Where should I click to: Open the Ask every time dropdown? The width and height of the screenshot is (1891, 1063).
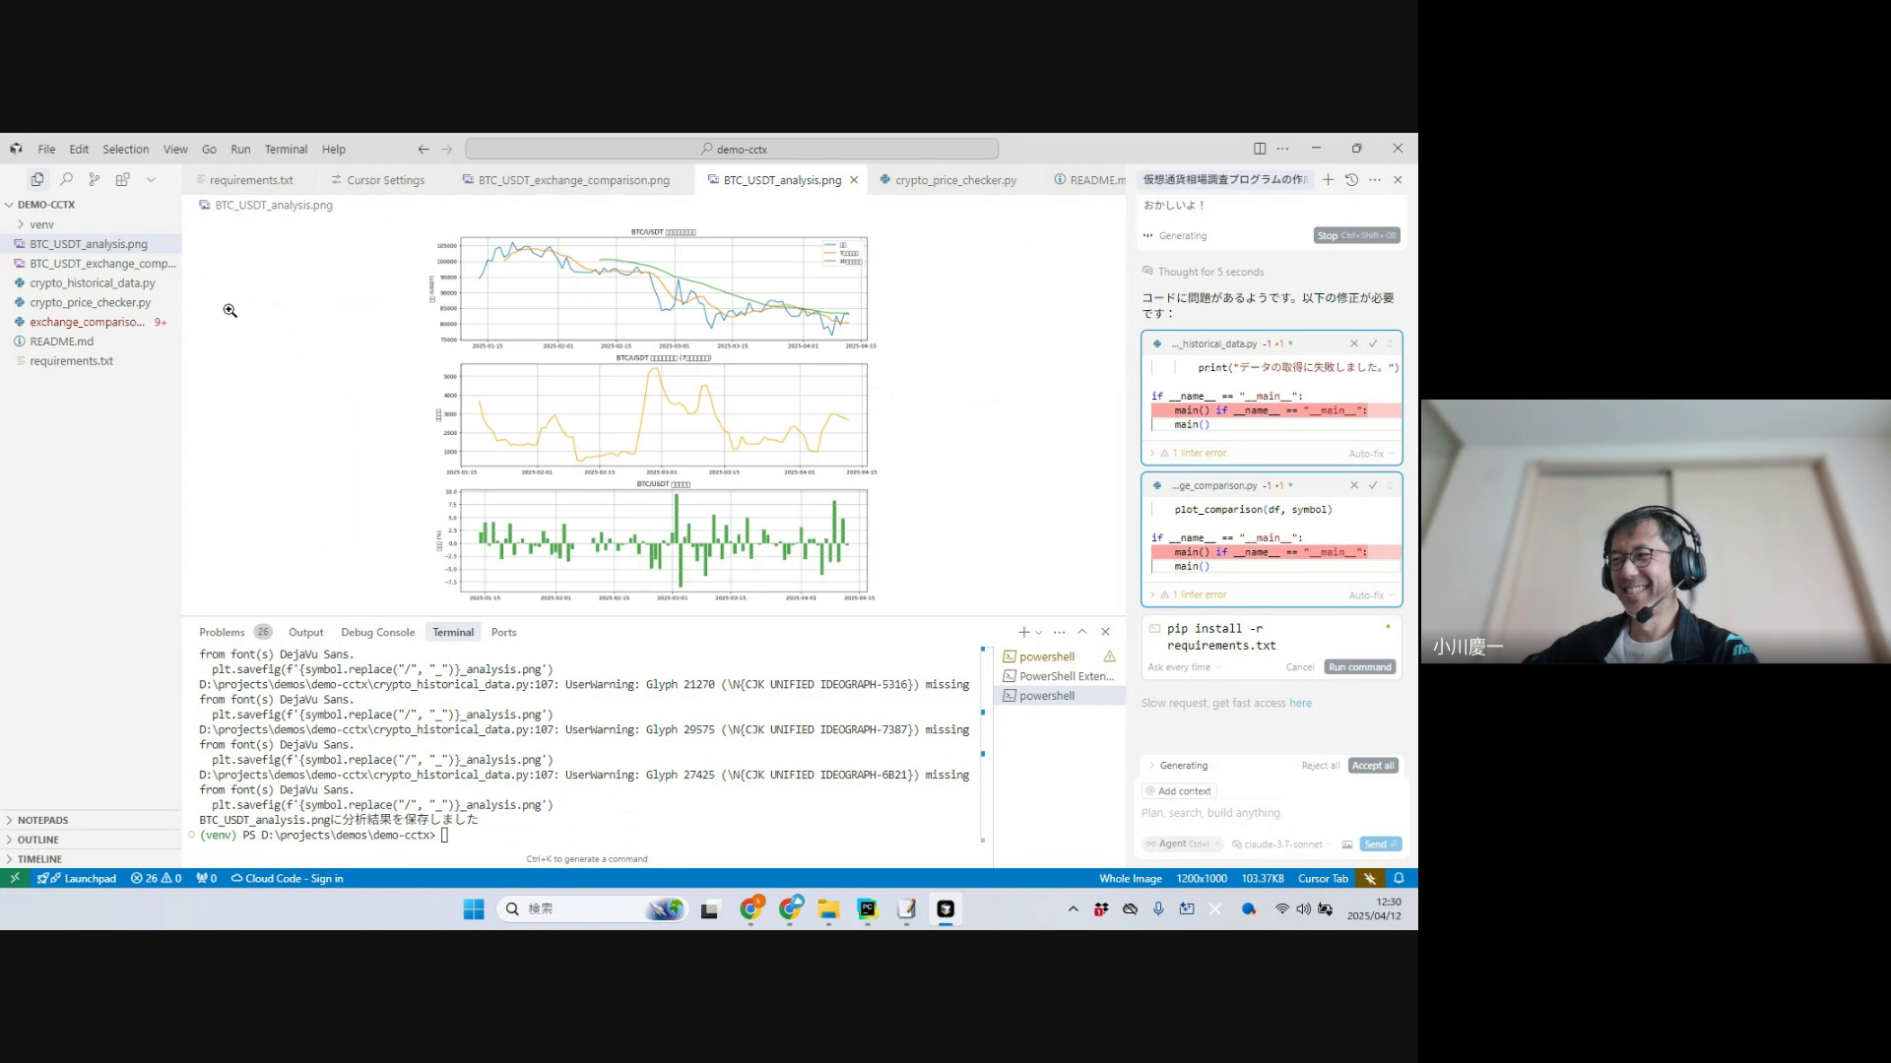pyautogui.click(x=1184, y=667)
